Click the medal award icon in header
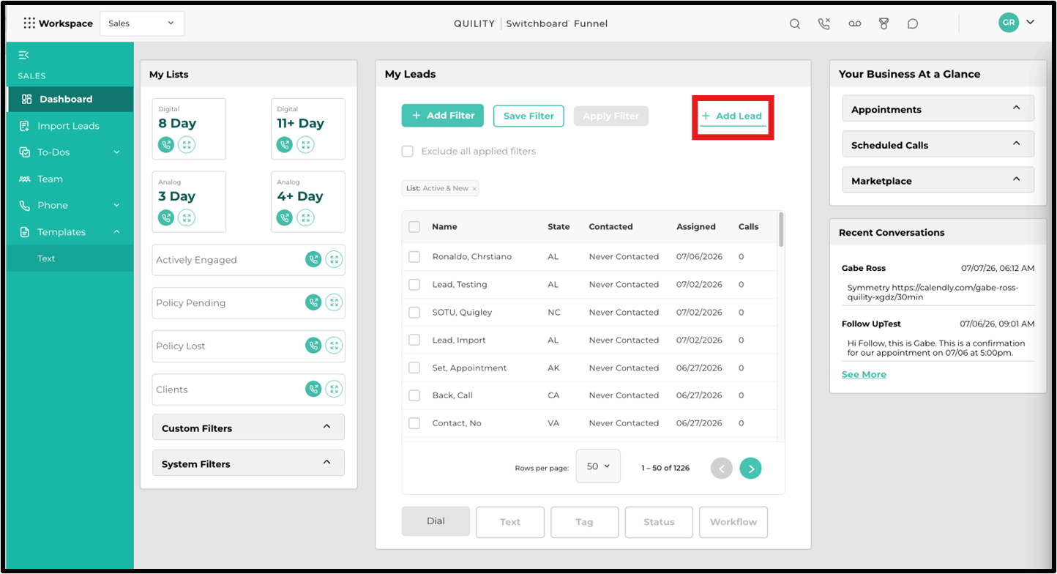The image size is (1057, 574). pyautogui.click(x=884, y=23)
